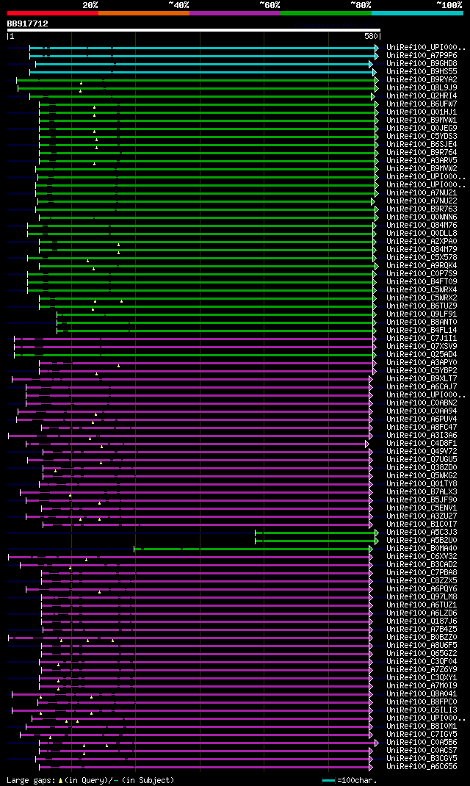Select the UniRef100_A5C3J3 label

tap(422, 533)
